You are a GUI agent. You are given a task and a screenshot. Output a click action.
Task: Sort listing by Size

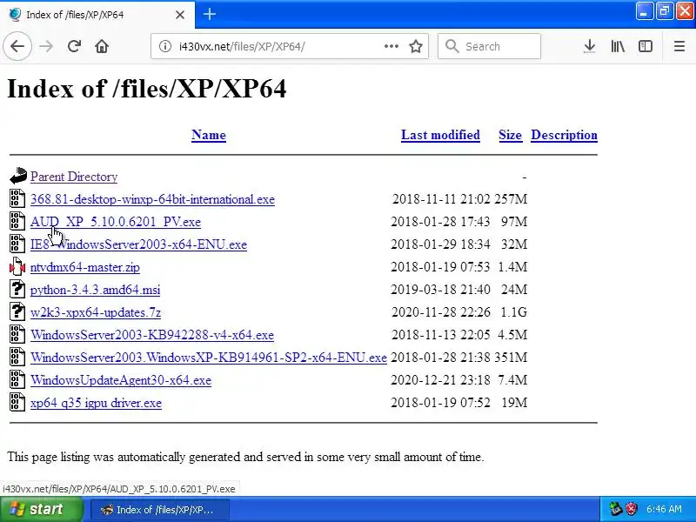pos(510,135)
